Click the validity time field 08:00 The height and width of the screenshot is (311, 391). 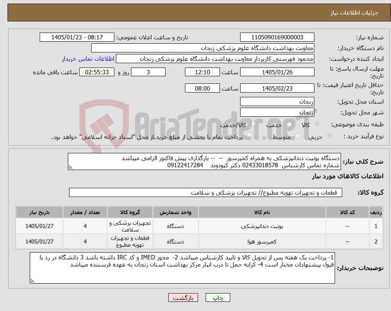[202, 88]
